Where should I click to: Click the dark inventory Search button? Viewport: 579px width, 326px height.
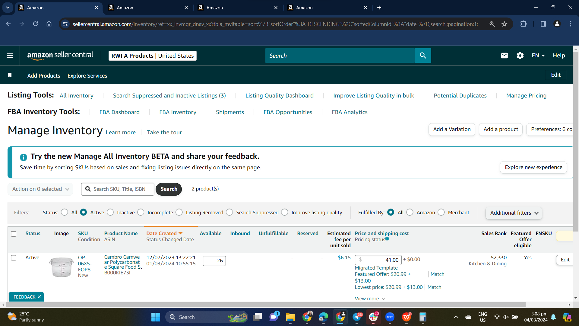[169, 189]
